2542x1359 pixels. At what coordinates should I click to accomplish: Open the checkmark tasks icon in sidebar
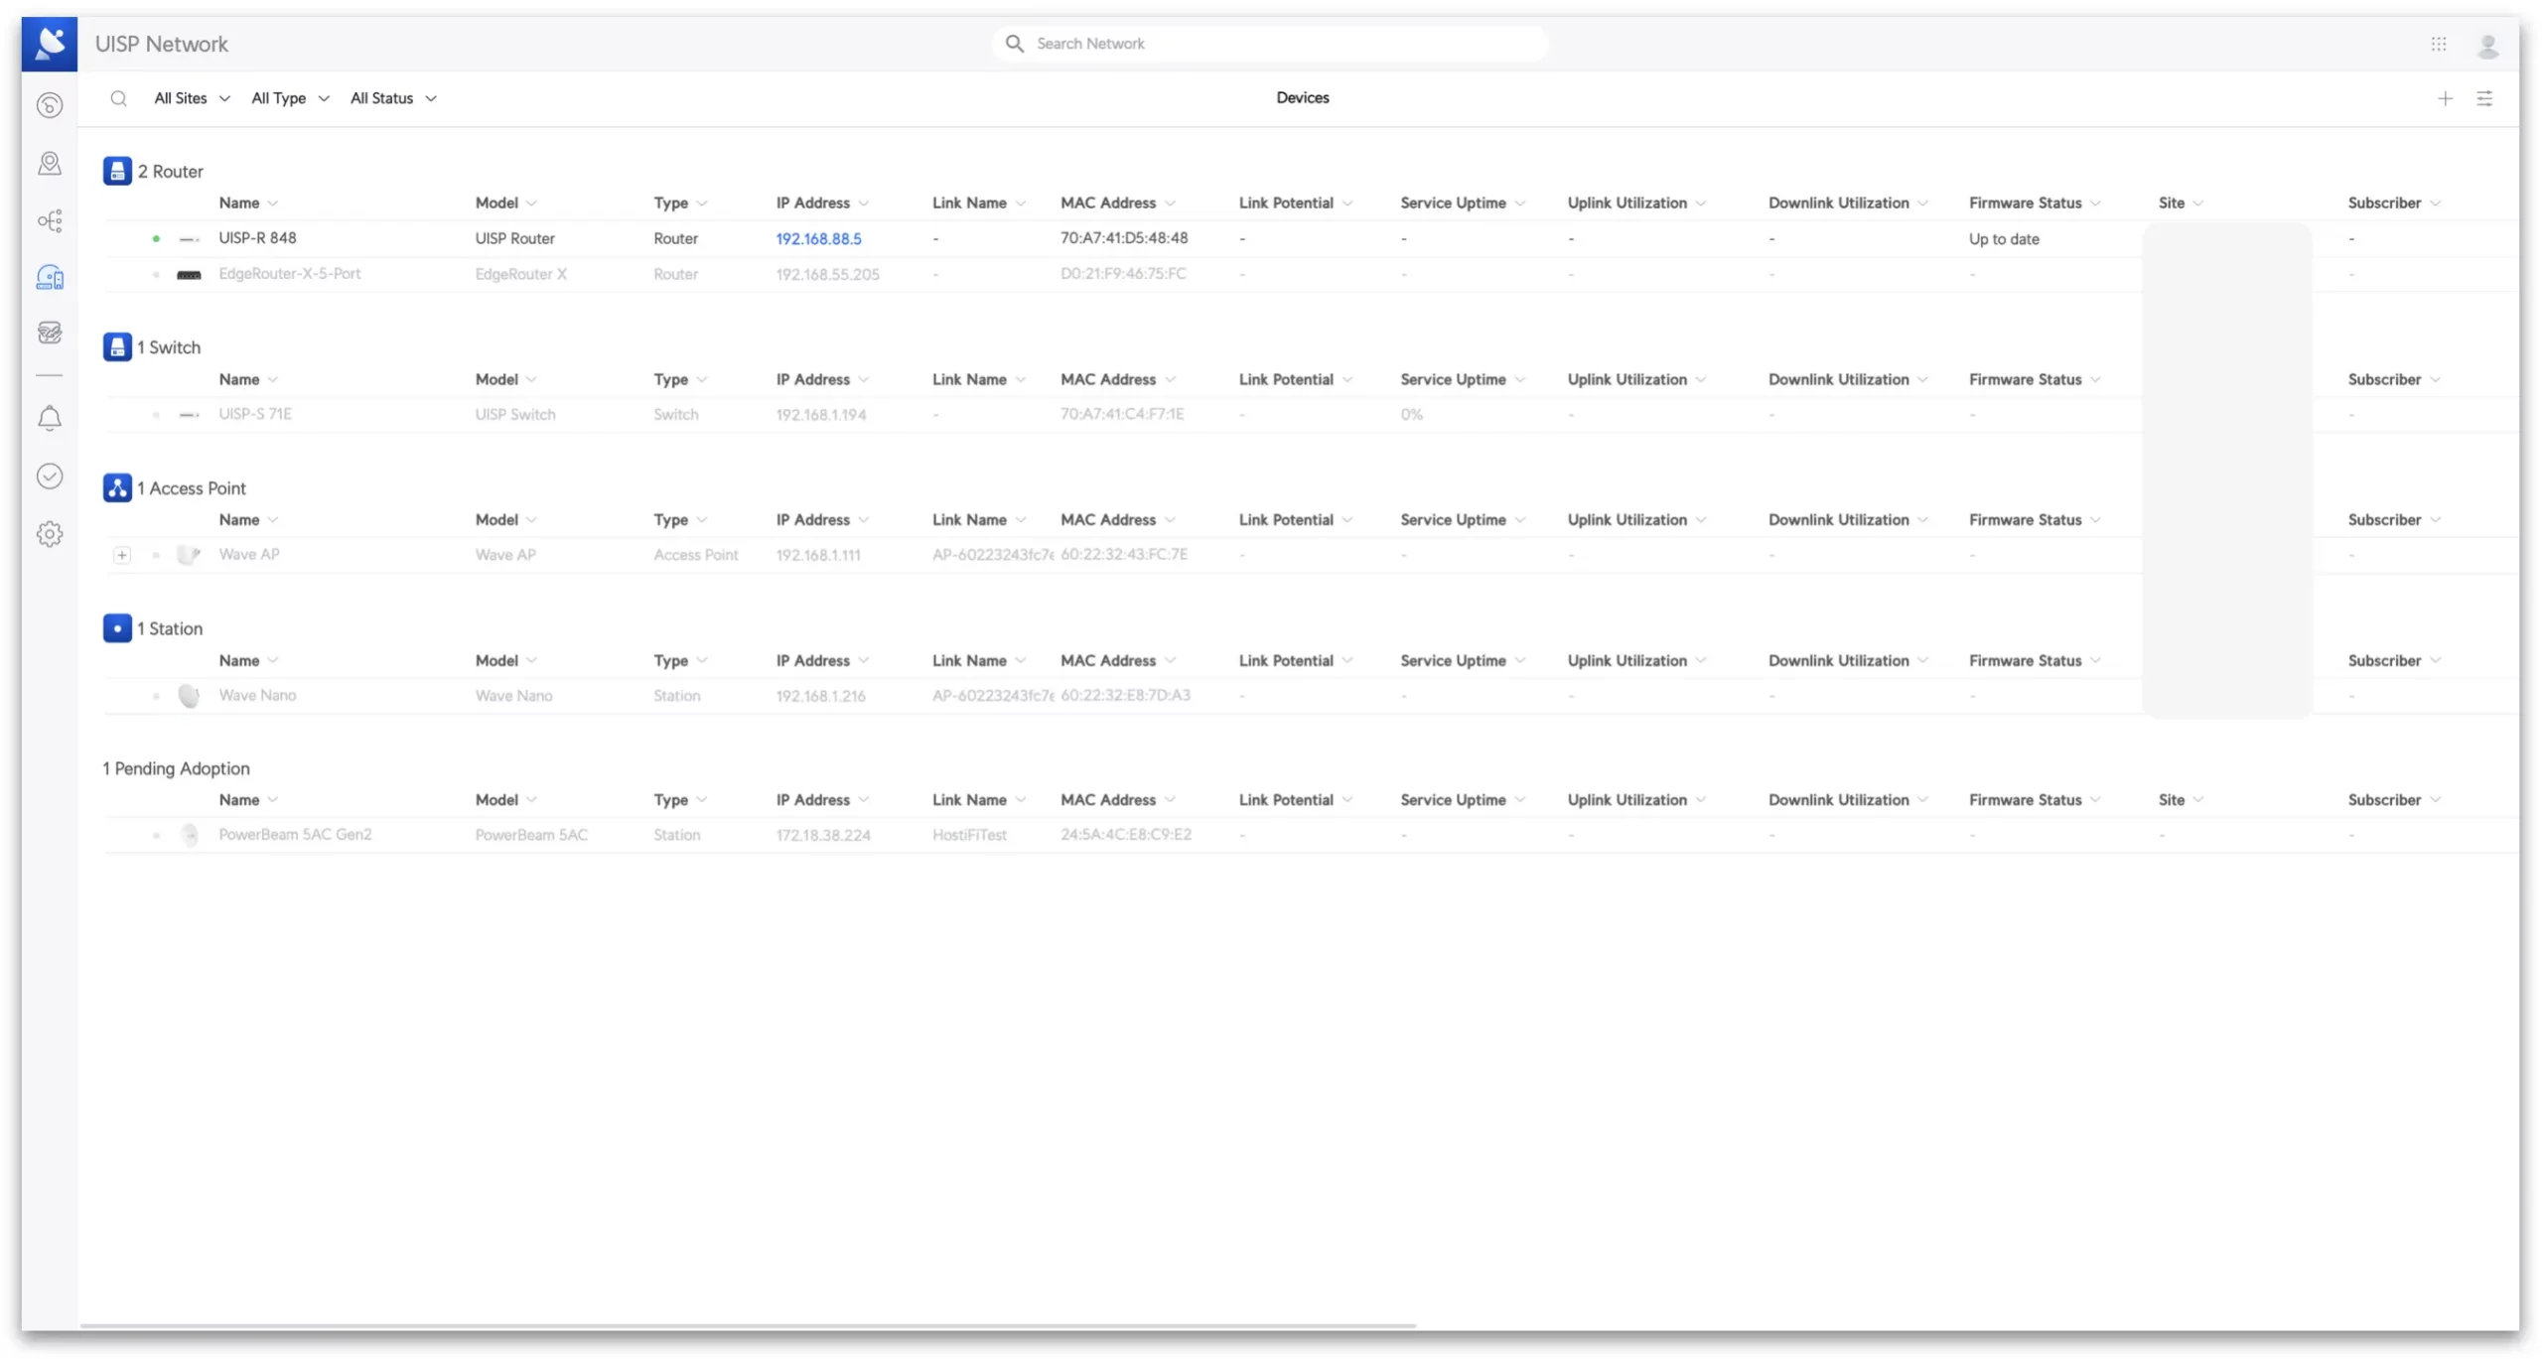[50, 476]
